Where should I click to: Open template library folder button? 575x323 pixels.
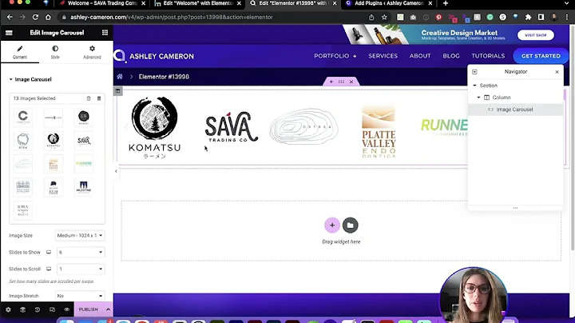(x=351, y=225)
